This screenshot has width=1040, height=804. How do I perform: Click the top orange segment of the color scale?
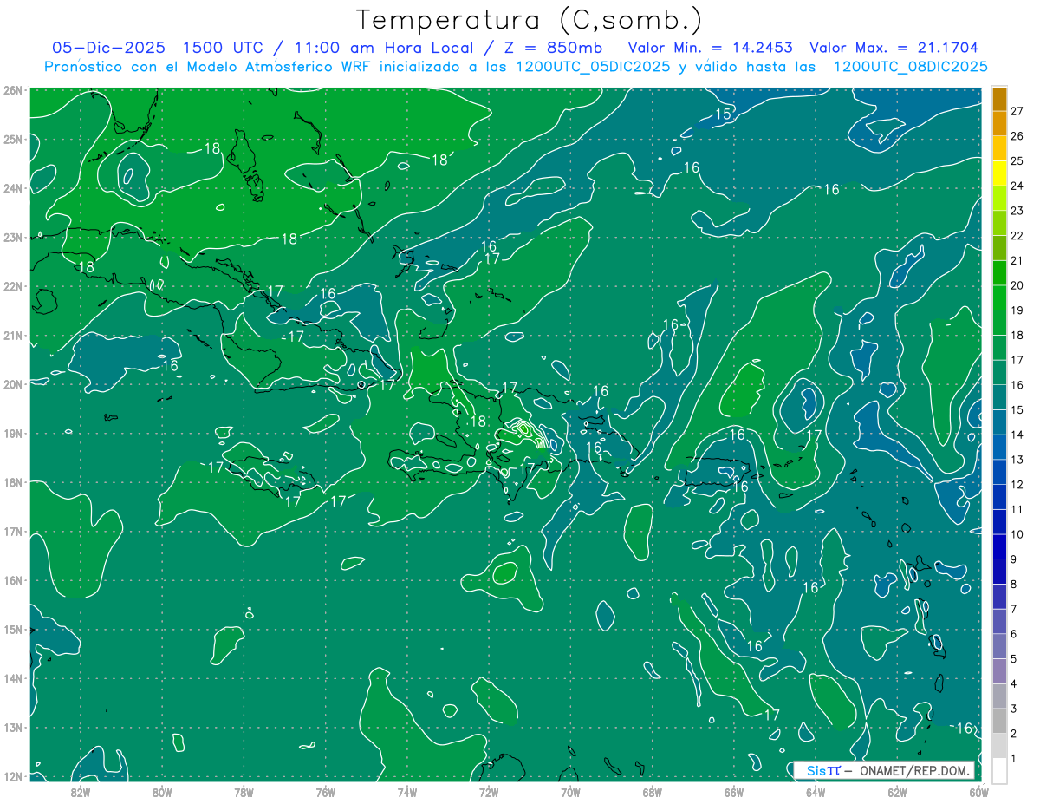pos(999,99)
